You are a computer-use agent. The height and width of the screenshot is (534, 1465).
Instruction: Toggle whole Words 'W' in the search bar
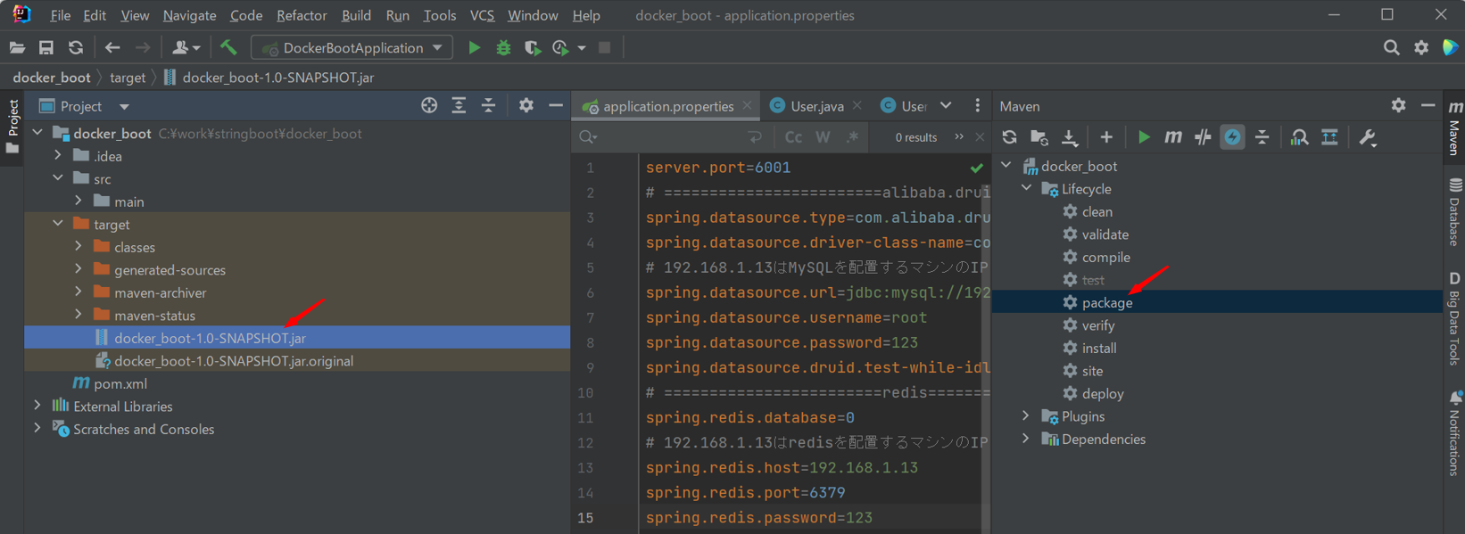823,137
